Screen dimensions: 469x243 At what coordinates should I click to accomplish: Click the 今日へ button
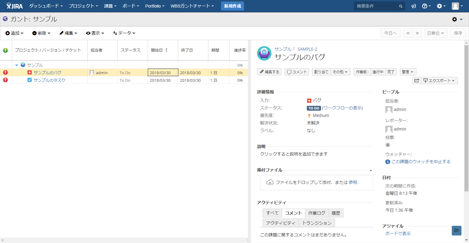390,33
